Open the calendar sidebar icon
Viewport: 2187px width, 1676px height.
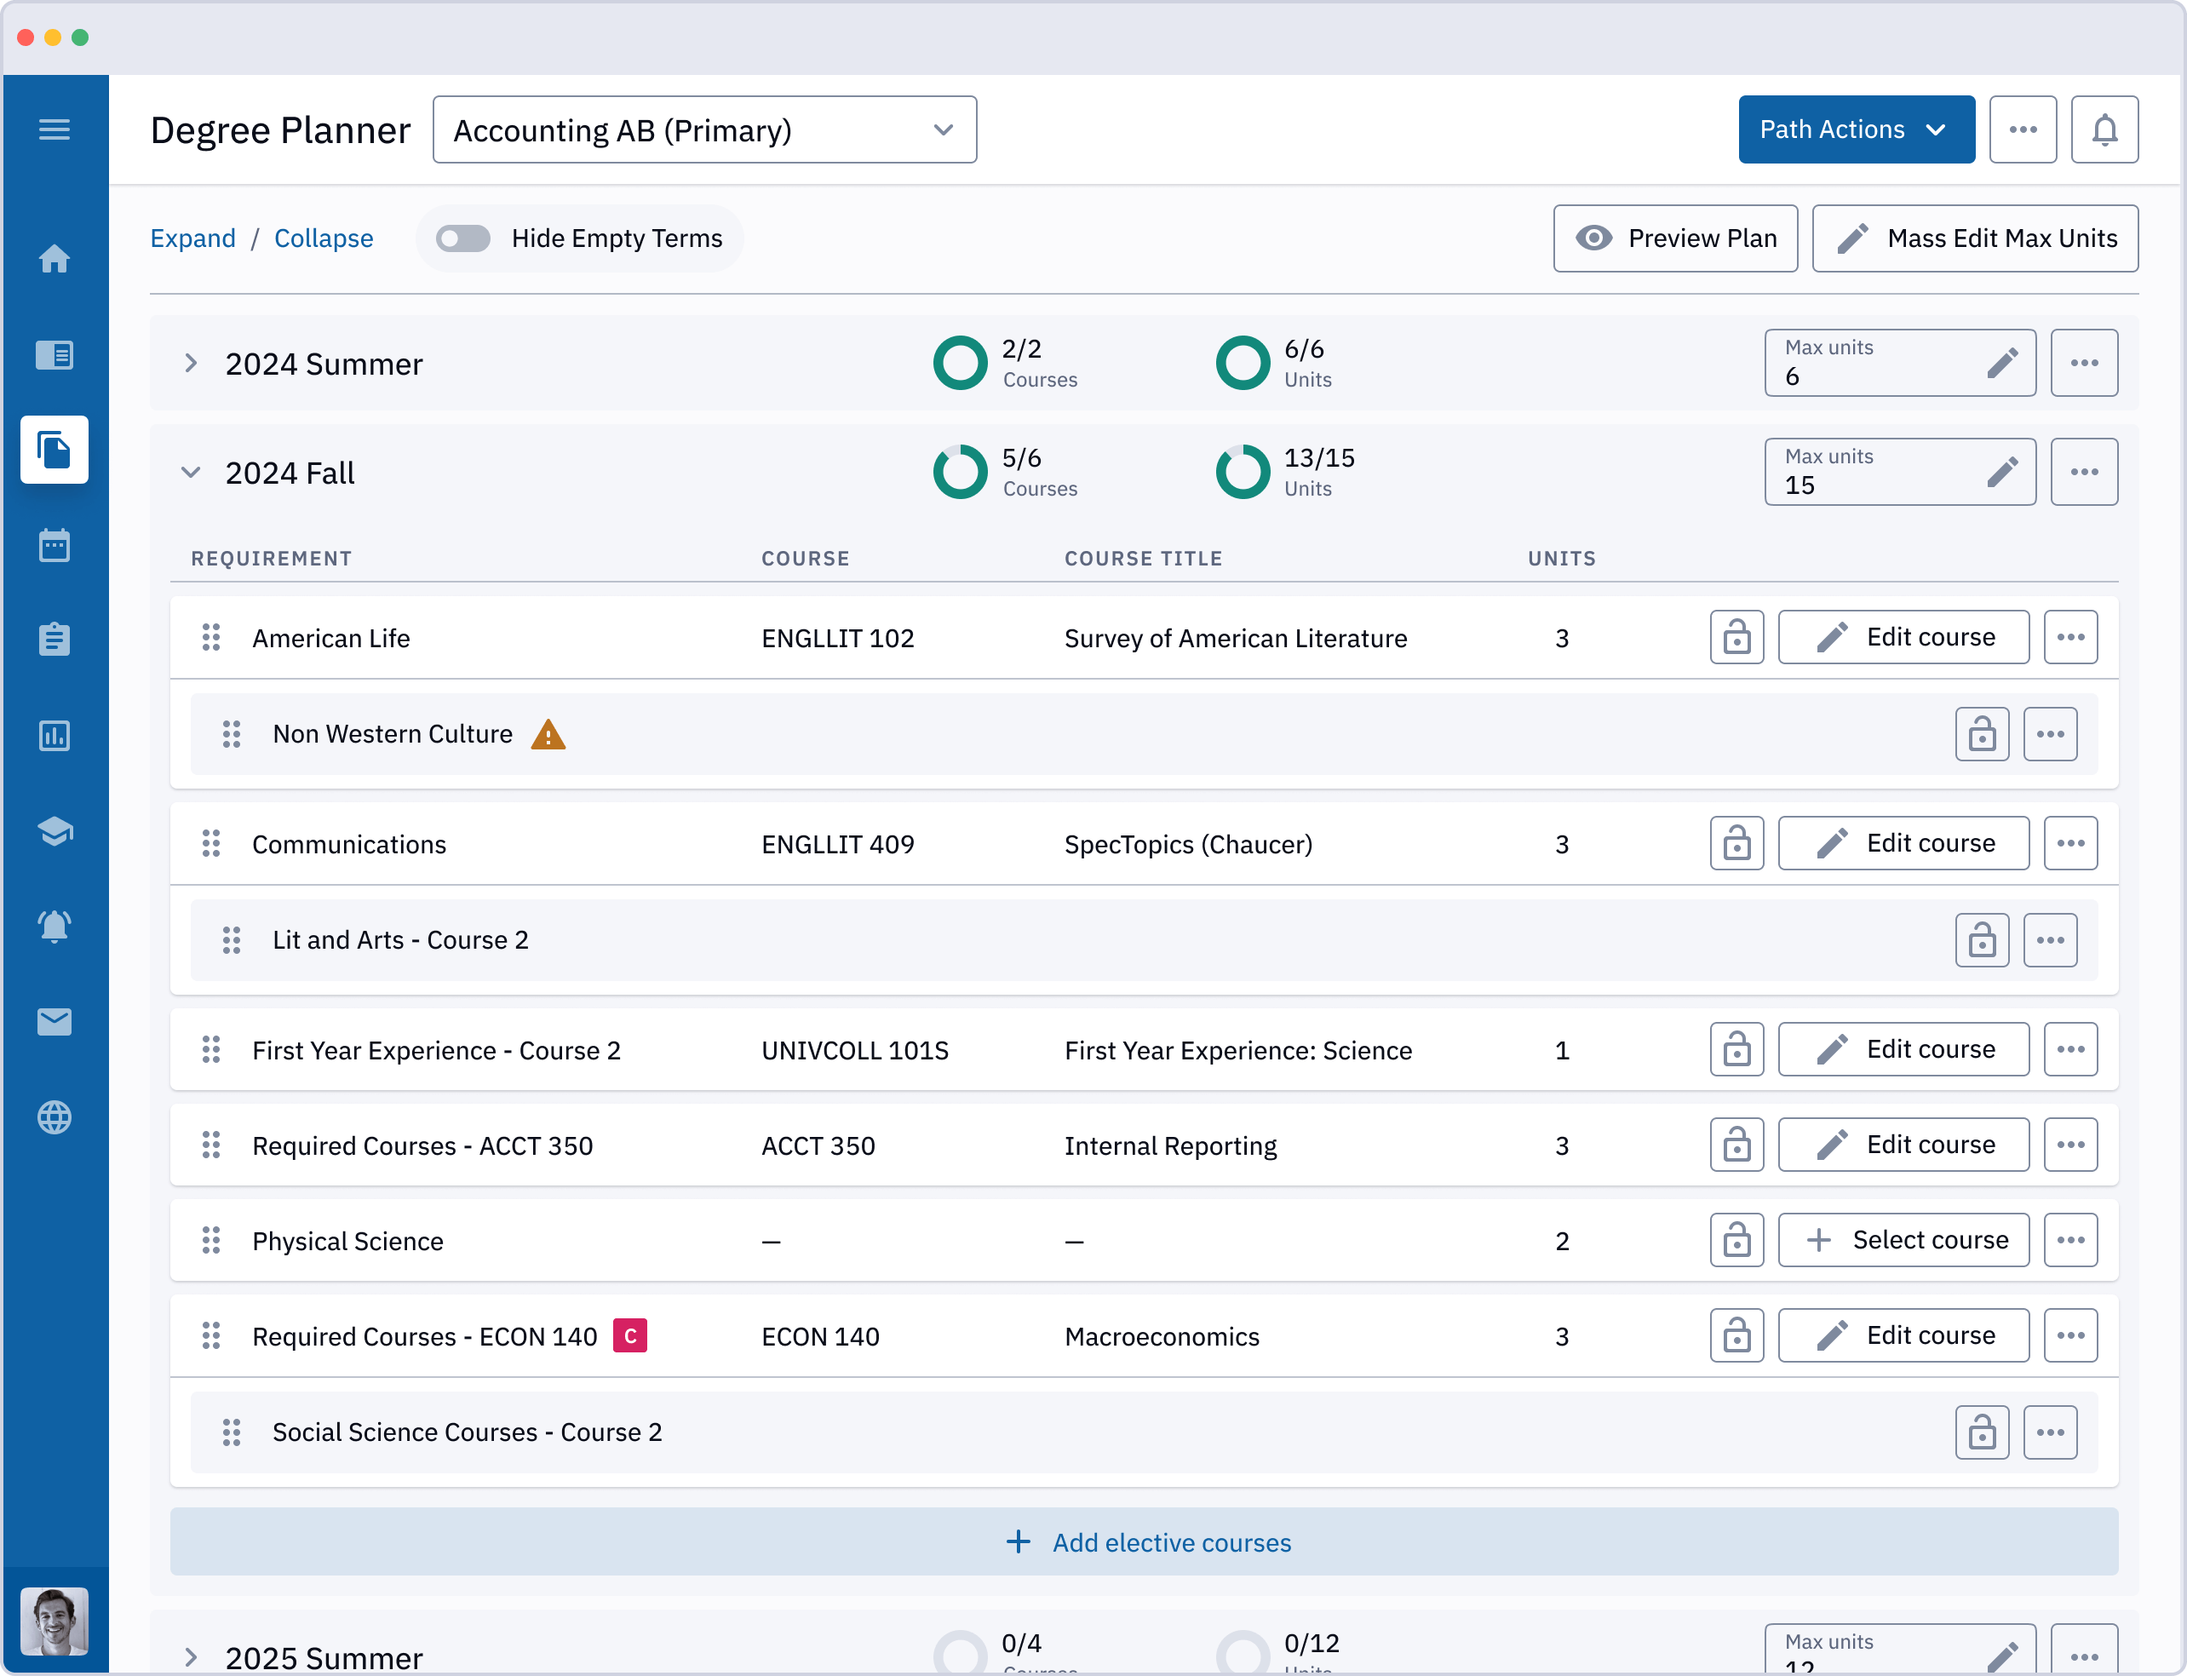[x=54, y=546]
